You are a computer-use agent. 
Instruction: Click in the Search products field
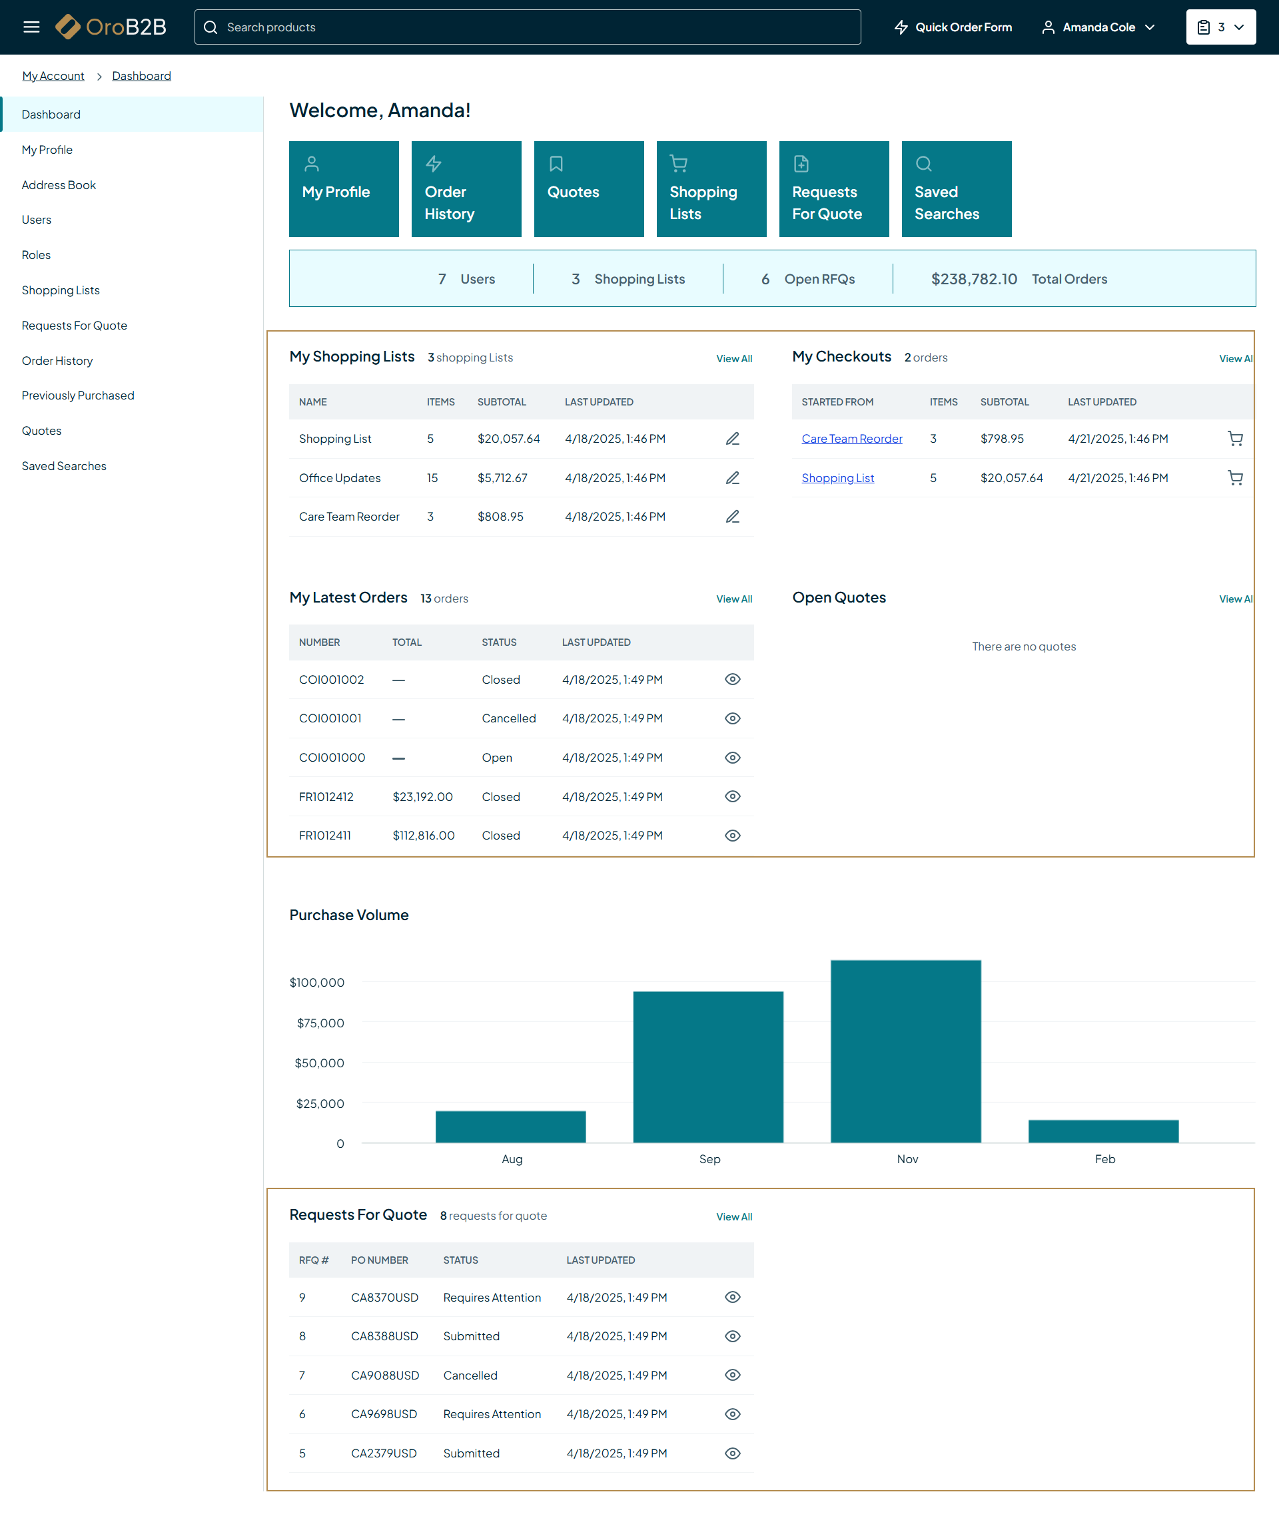pyautogui.click(x=527, y=27)
